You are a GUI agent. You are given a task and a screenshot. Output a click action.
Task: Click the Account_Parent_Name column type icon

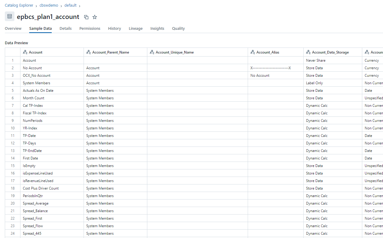pos(89,52)
